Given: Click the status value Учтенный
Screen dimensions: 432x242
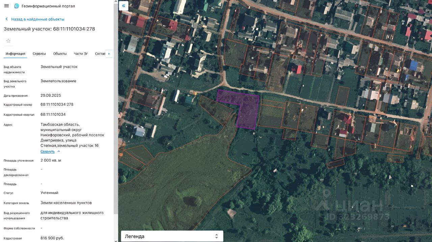Looking at the screenshot, I should 49,193.
